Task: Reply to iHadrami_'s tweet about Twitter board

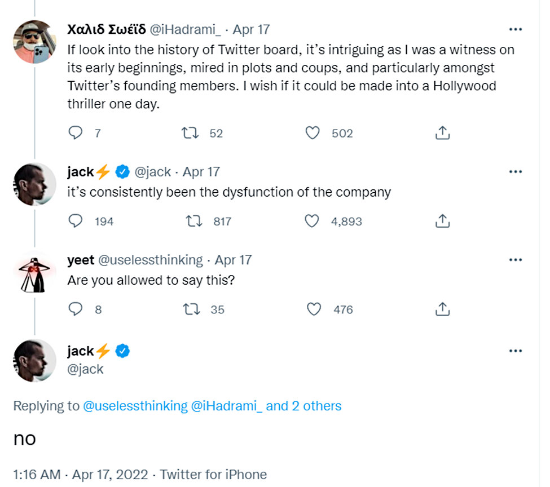Action: point(75,133)
